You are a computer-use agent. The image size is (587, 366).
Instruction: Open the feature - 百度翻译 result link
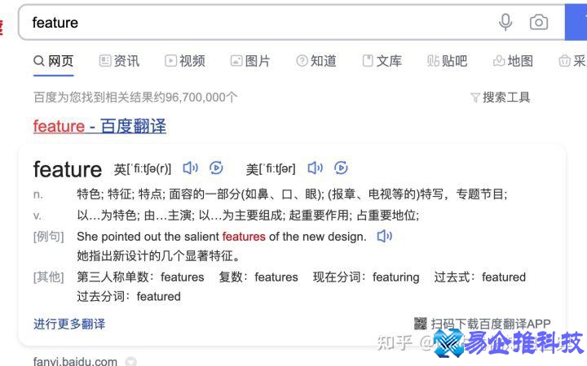[x=99, y=126]
